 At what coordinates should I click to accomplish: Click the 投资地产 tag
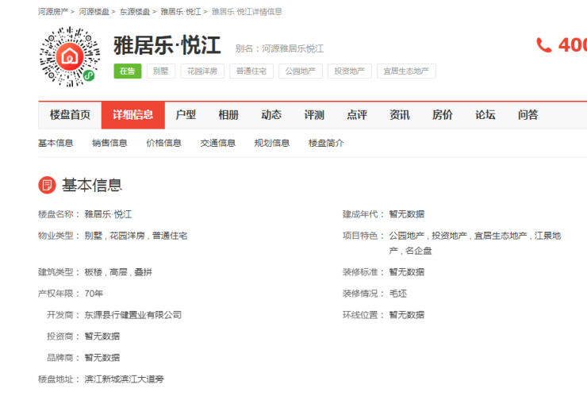[350, 71]
